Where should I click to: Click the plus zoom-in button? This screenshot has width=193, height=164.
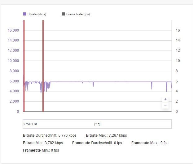[165, 99]
